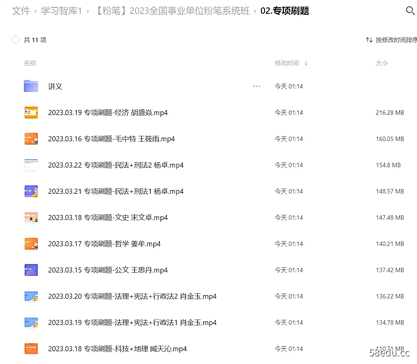
Task: Click thumbnail of 经济 胡盛焱 video
Action: click(x=31, y=113)
